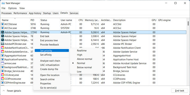
Task: Click the vertical scrollbar thumb
Action: (188, 24)
